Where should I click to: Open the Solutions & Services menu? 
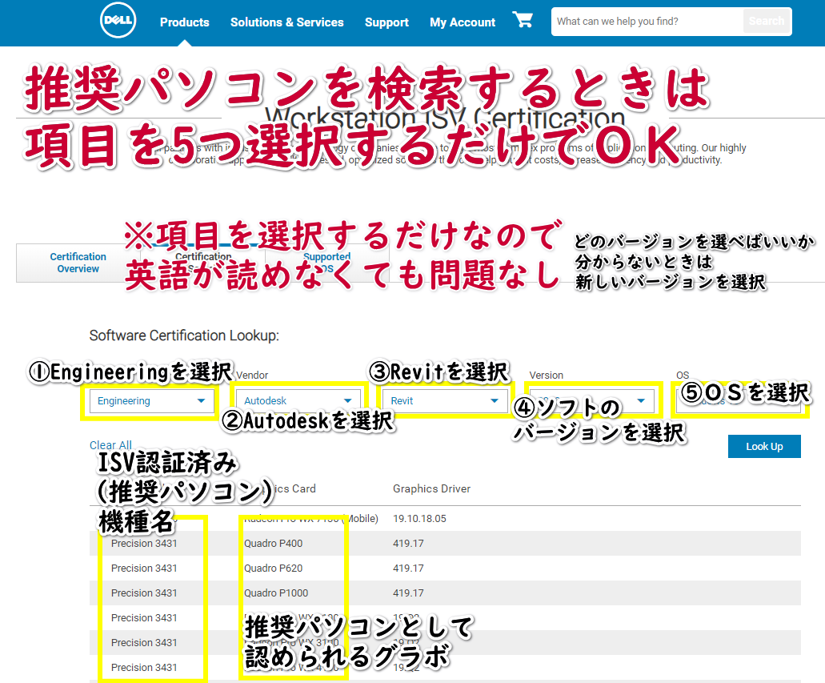pos(286,22)
